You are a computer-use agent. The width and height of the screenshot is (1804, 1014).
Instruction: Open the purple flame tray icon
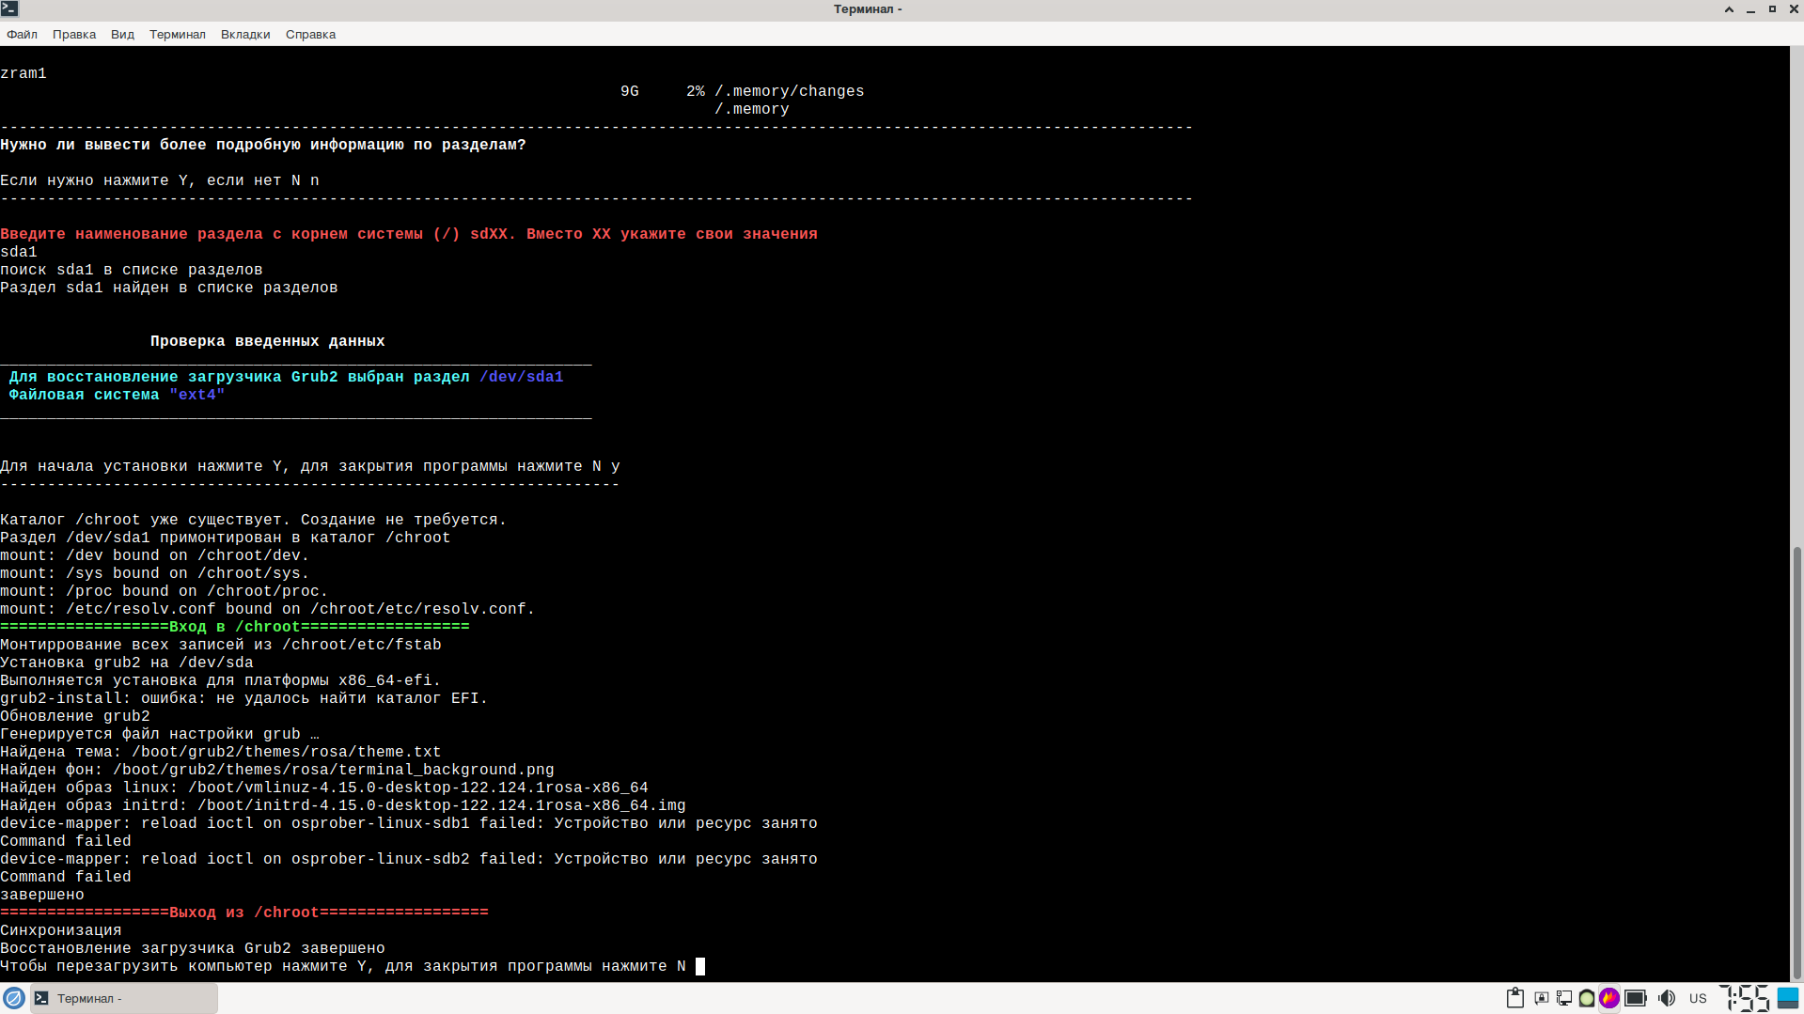coord(1609,998)
